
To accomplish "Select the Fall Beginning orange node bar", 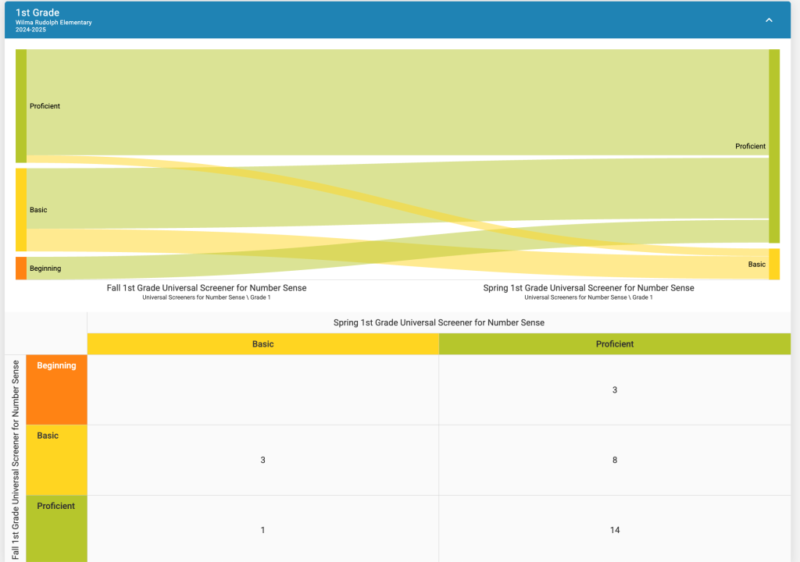I will click(x=21, y=269).
